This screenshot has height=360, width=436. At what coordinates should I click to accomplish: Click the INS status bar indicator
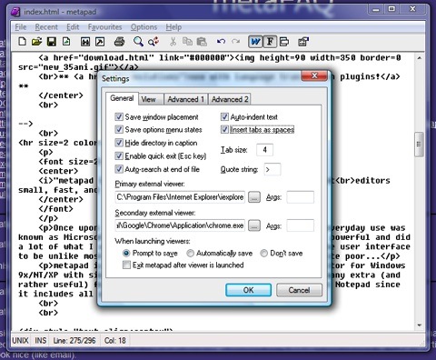click(x=41, y=341)
